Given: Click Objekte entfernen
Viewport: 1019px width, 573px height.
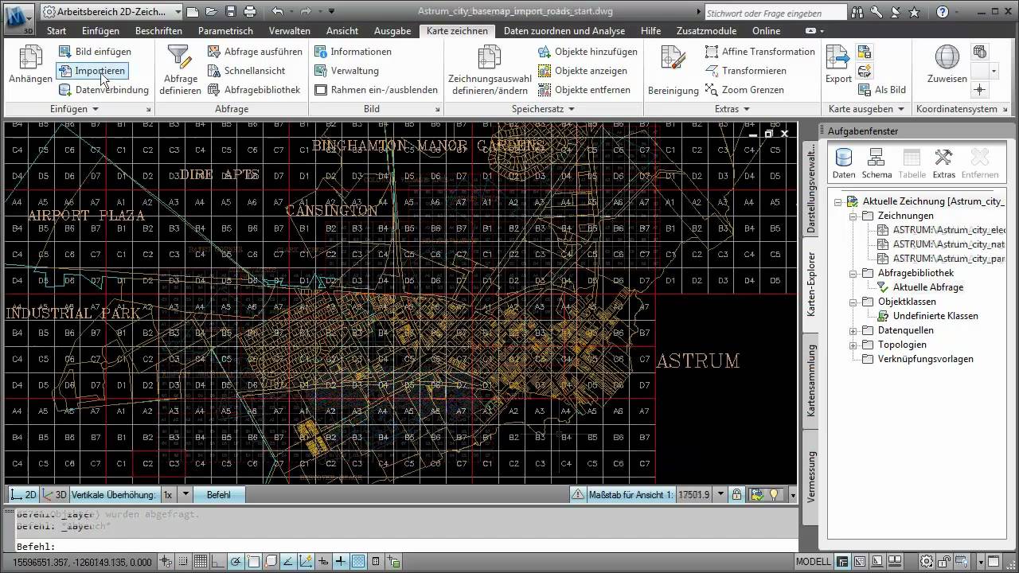Looking at the screenshot, I should click(x=584, y=90).
